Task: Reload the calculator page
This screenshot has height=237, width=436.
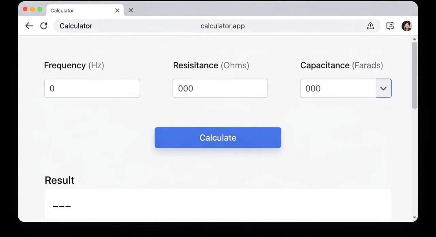Action: tap(44, 26)
